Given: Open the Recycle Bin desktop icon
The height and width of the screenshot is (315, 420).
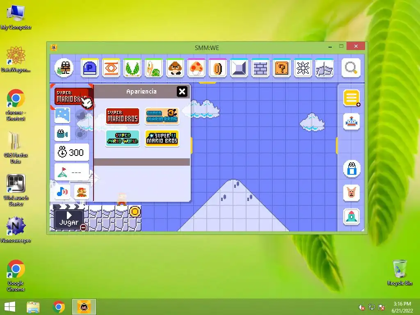Looking at the screenshot, I should (x=400, y=272).
